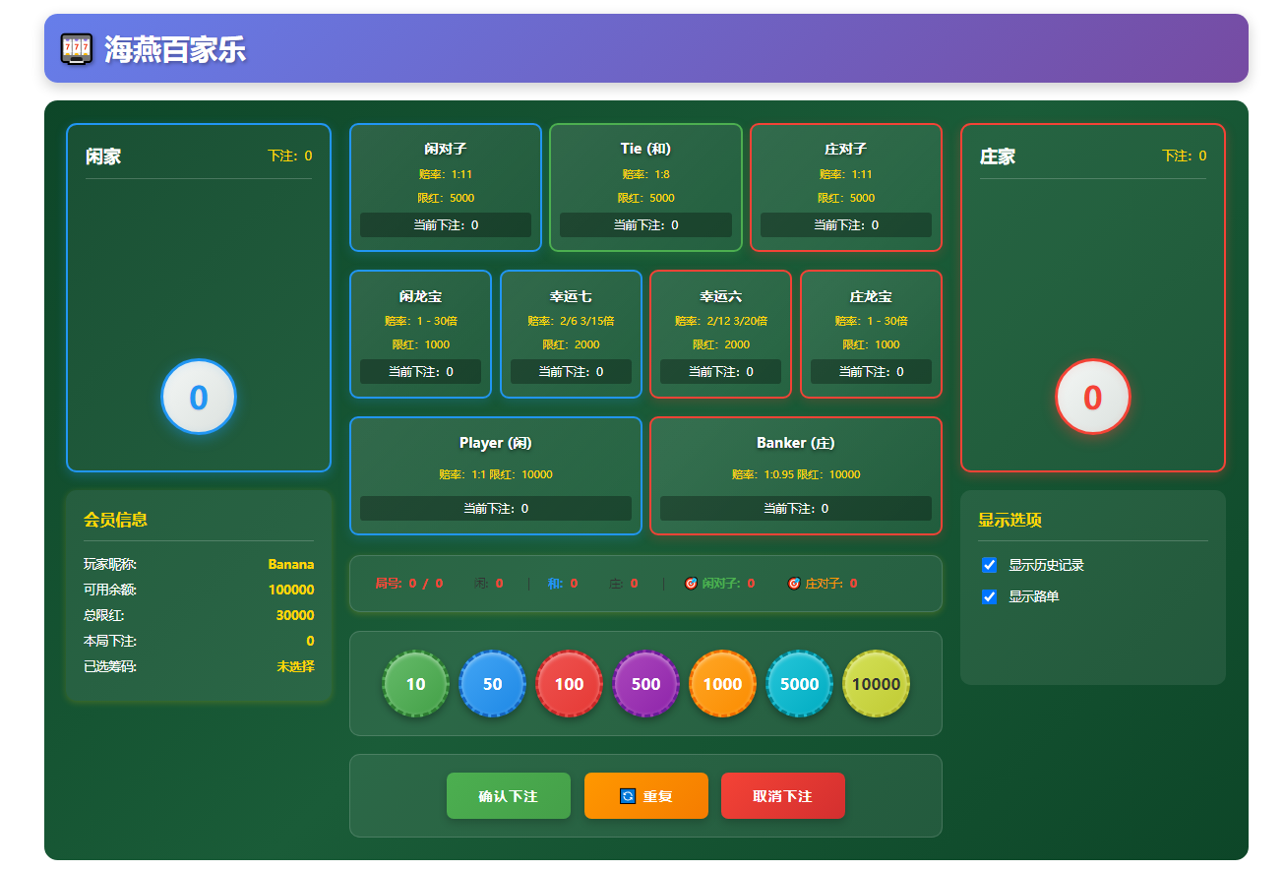Click the 确认下注 confirm button
1284x871 pixels.
(x=508, y=795)
